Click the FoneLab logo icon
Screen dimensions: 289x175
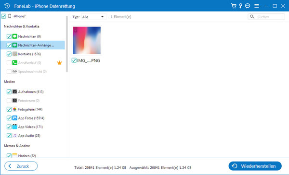(x=7, y=6)
